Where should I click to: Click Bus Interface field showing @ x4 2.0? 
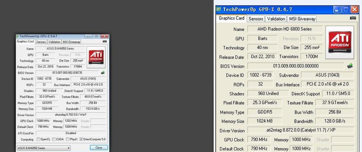[327, 84]
